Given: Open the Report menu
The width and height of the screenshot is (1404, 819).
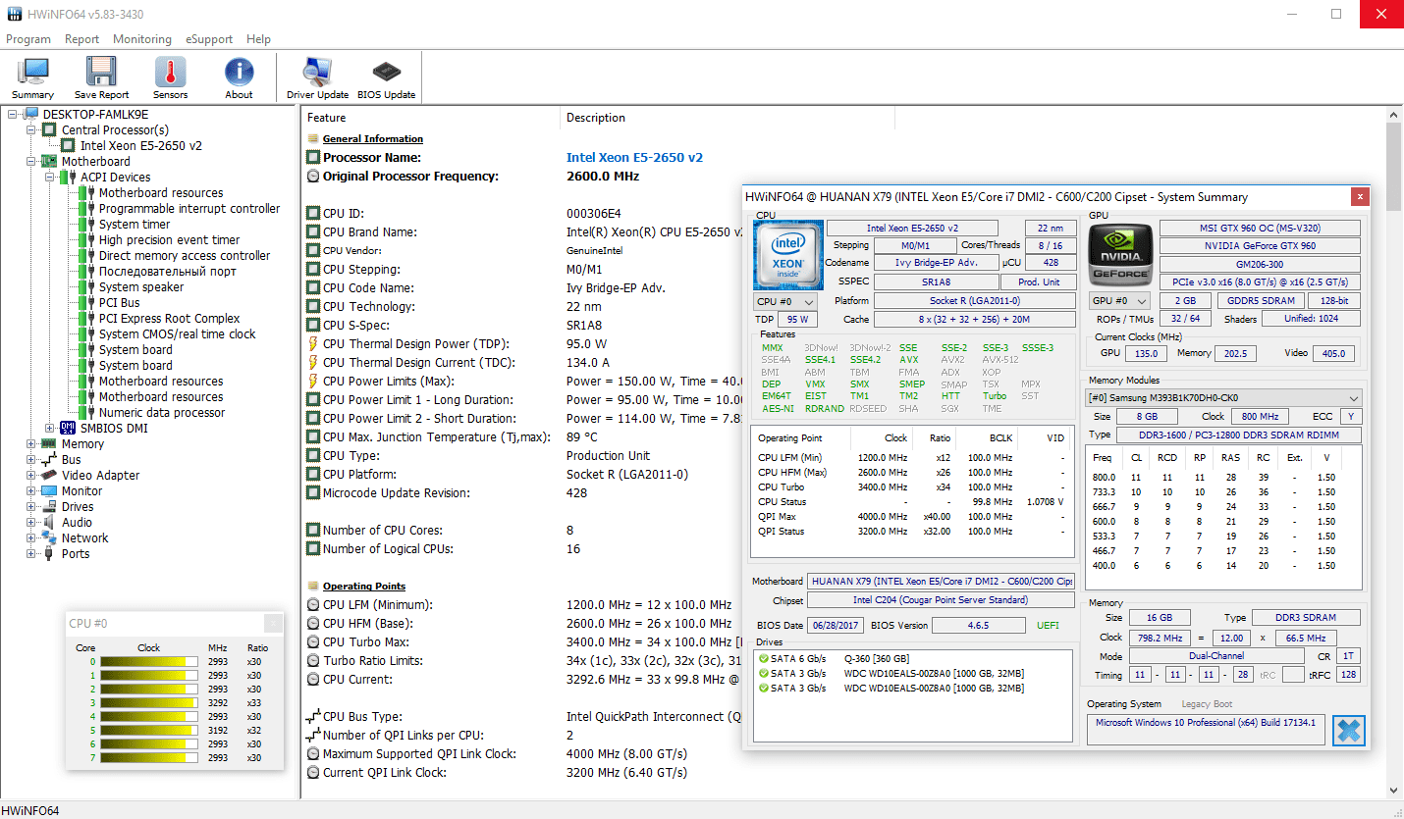Looking at the screenshot, I should [81, 39].
